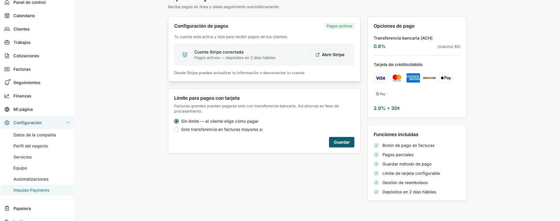The height and width of the screenshot is (221, 560).
Task: Click the shield icon beside Cuenta Stripe conectada
Action: pos(185,55)
